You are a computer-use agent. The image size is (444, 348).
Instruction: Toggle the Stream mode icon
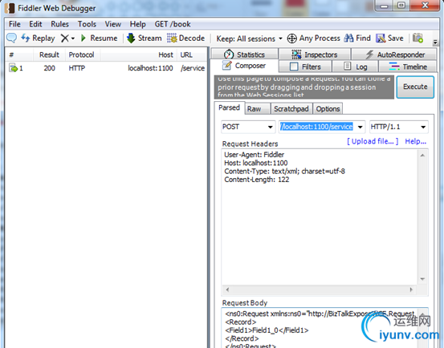(131, 38)
